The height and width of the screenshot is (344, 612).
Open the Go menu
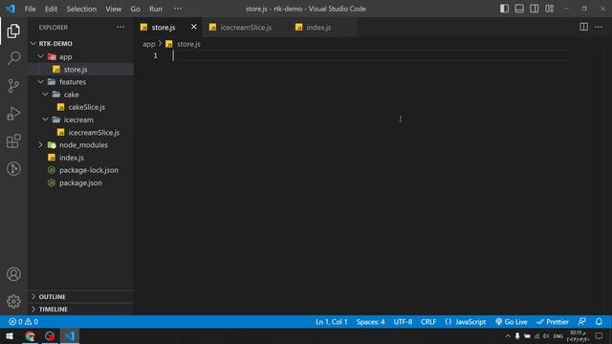(x=135, y=9)
